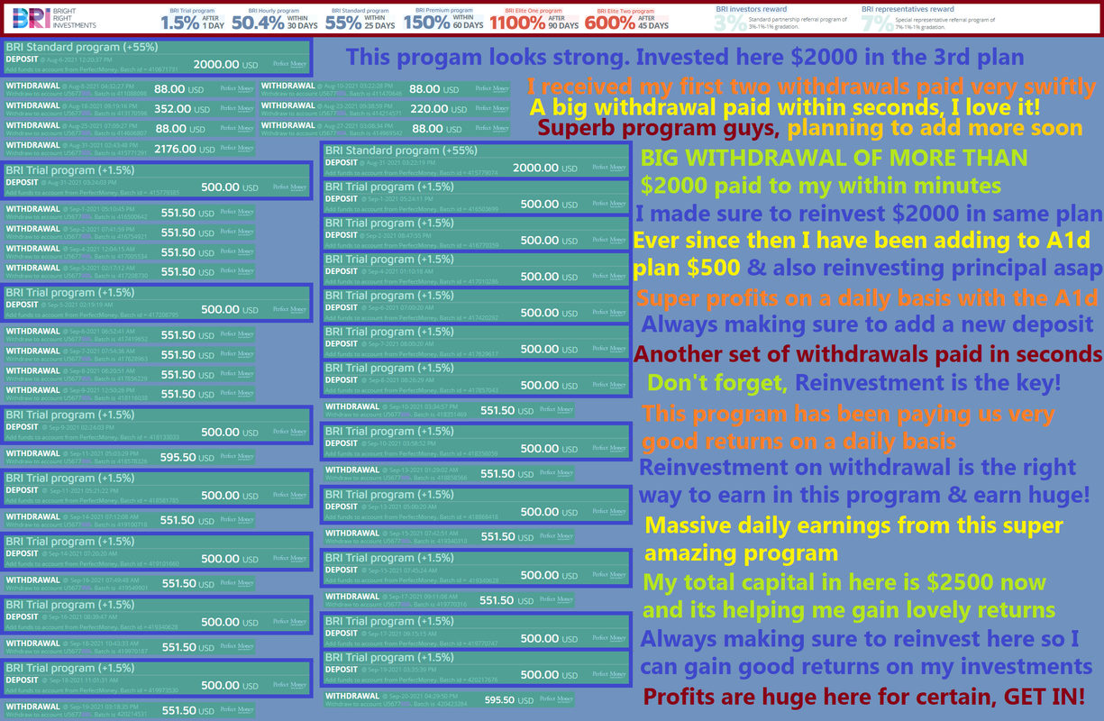Click the Perfect Money logo on the Aug-31 03:22 Standard deposit
1104x721 pixels.
pyautogui.click(x=609, y=168)
